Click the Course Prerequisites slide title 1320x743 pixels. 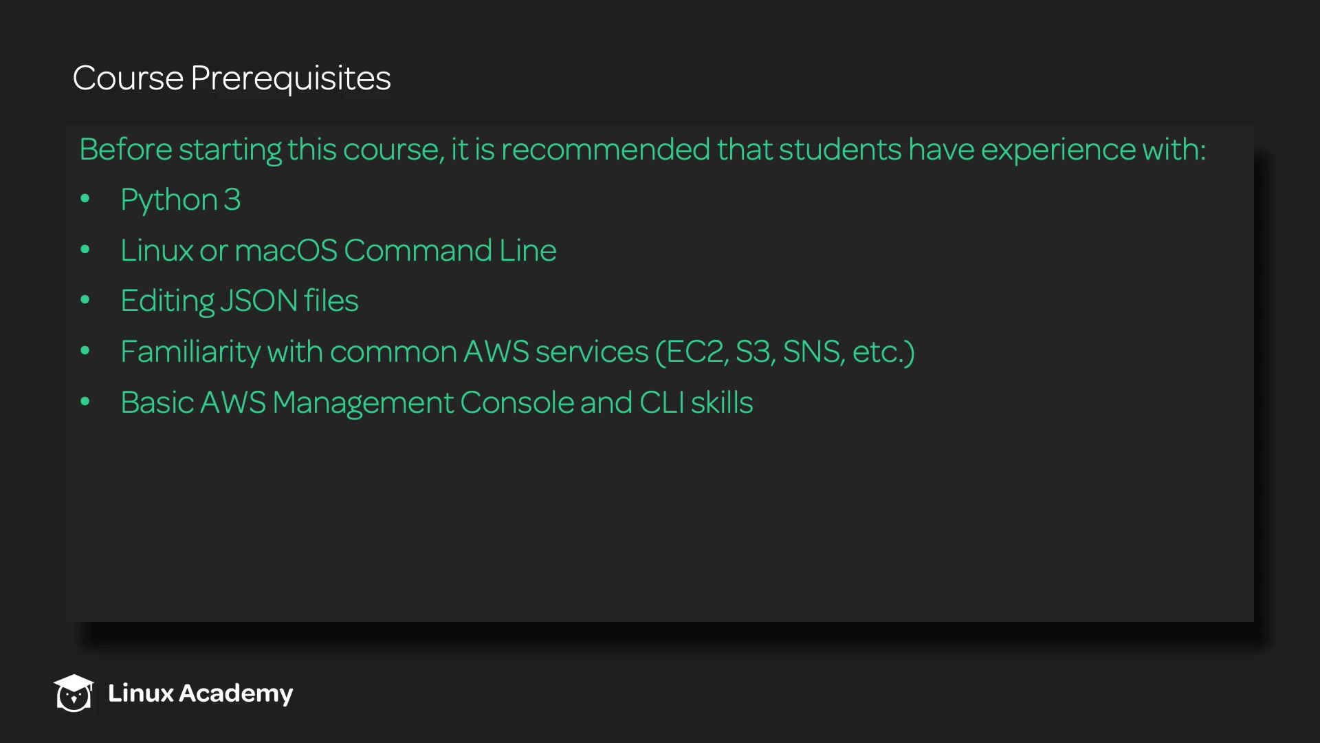(x=232, y=78)
